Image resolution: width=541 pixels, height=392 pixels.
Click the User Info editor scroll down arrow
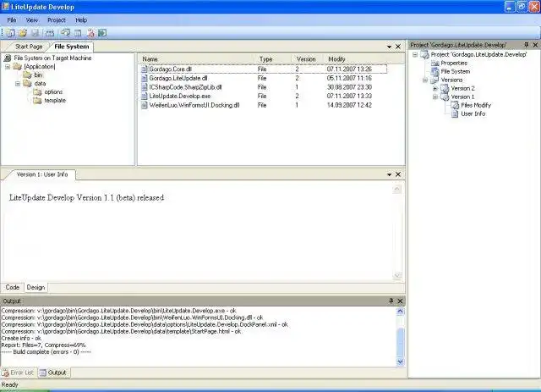coord(397,275)
